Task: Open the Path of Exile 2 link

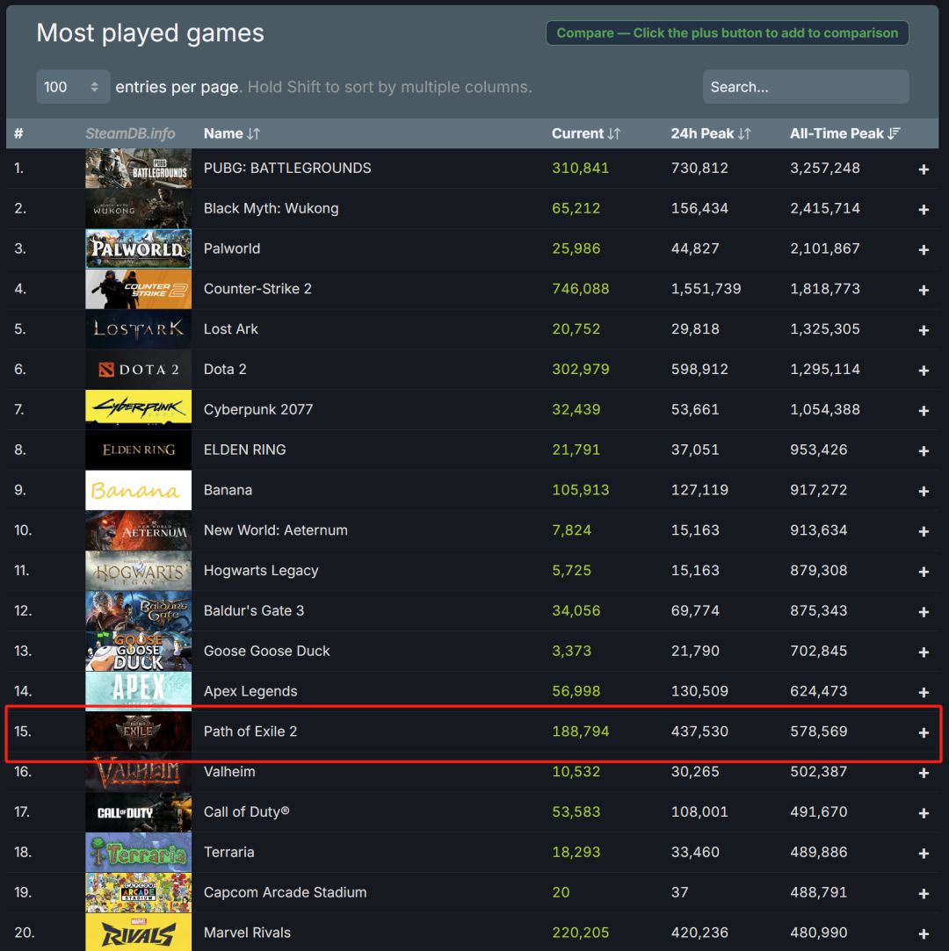Action: 250,731
